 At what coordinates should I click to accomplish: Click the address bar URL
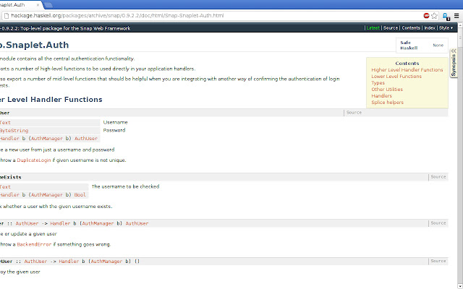tap(117, 16)
